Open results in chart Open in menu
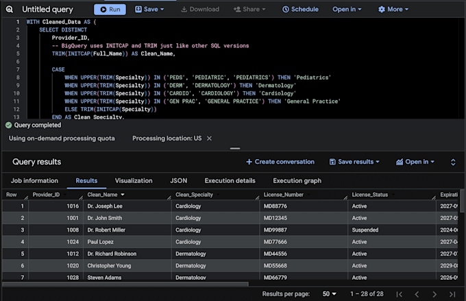Viewport: 466px width, 301px height. (x=415, y=162)
